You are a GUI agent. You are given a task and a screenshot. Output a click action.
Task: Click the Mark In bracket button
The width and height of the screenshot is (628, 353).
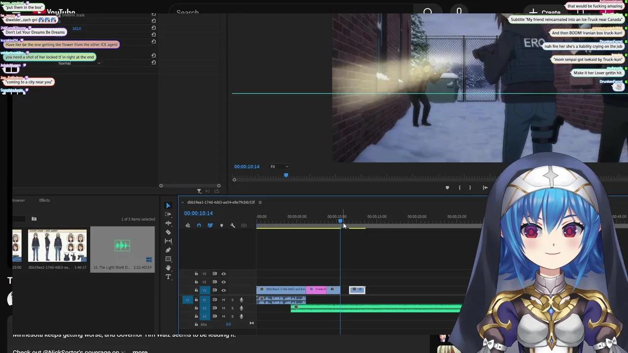(459, 187)
